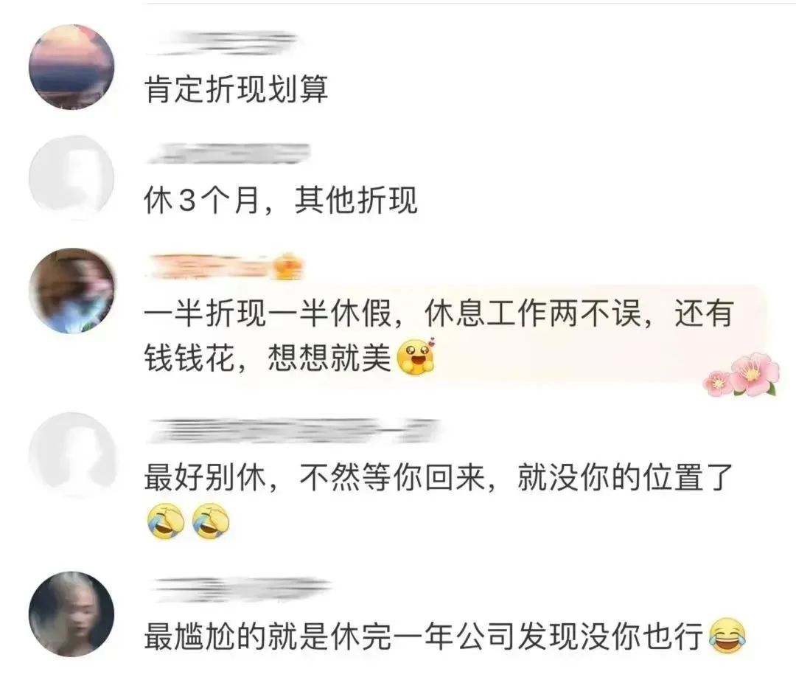Open the avatar beside 一半折现一半休假 comment
The image size is (796, 680).
[71, 291]
